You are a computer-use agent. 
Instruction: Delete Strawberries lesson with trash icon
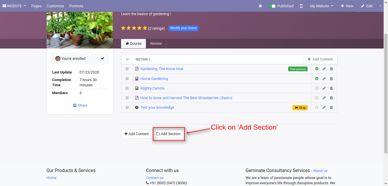coord(331,98)
